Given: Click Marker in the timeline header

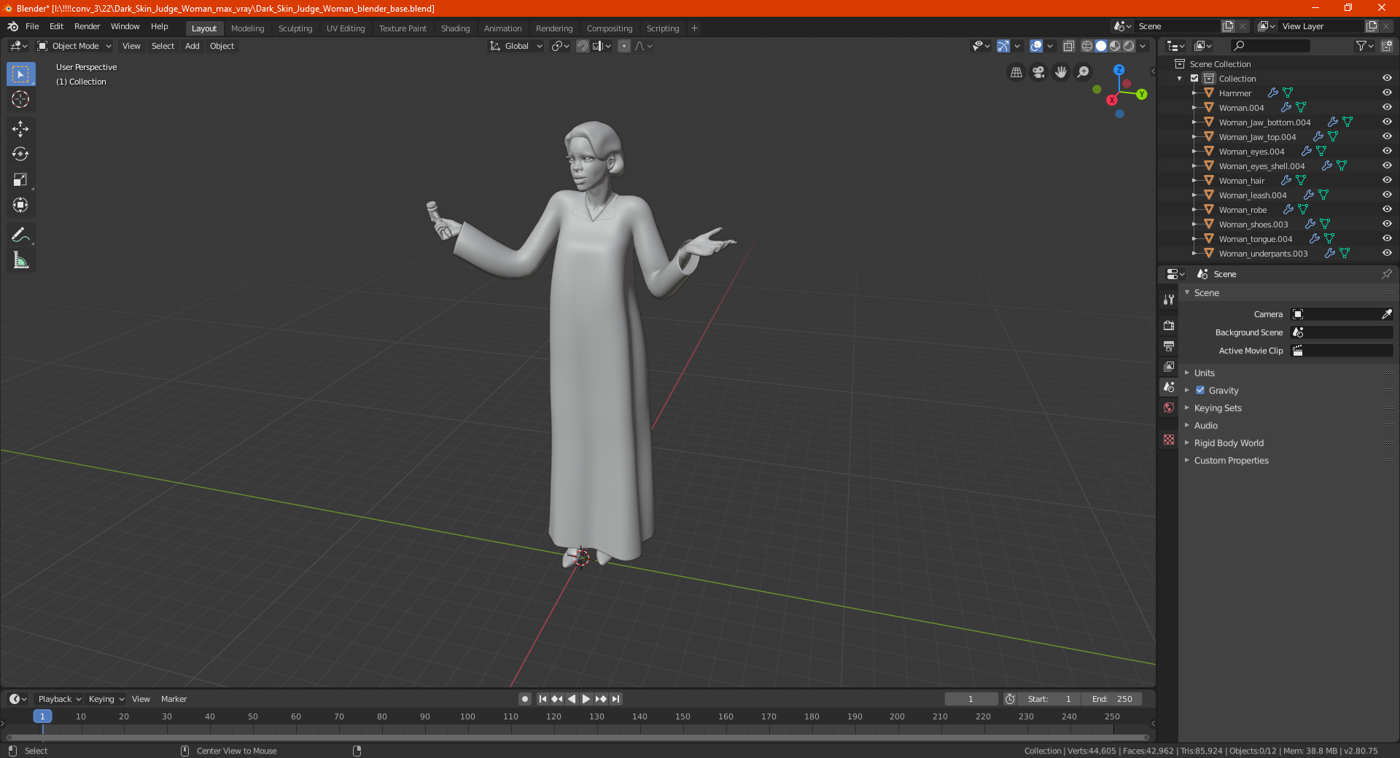Looking at the screenshot, I should (174, 699).
